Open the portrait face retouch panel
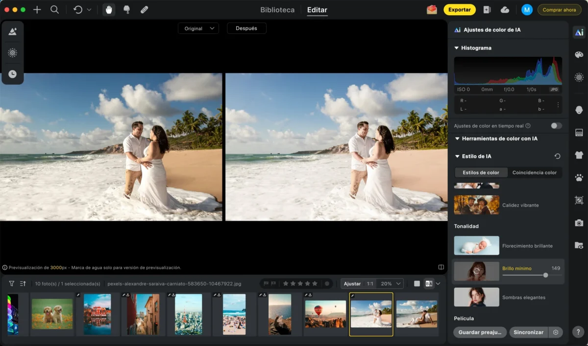 (x=579, y=110)
